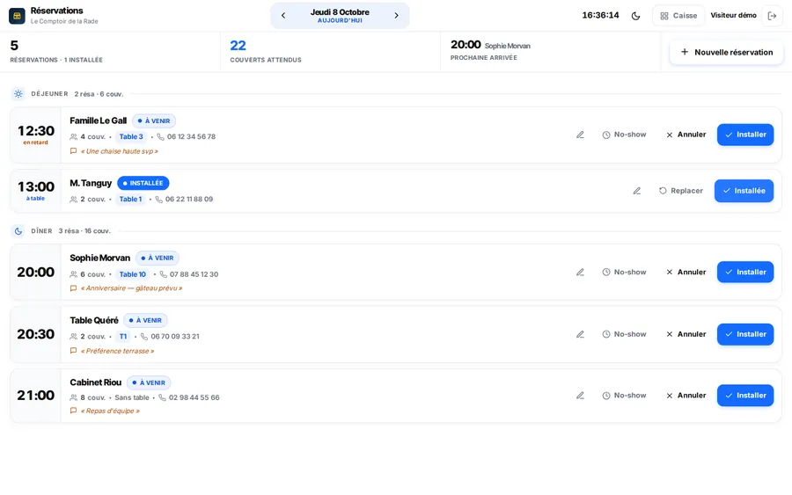Click the À VENIR badge for Cabinet Riou
792x495 pixels.
(x=149, y=383)
